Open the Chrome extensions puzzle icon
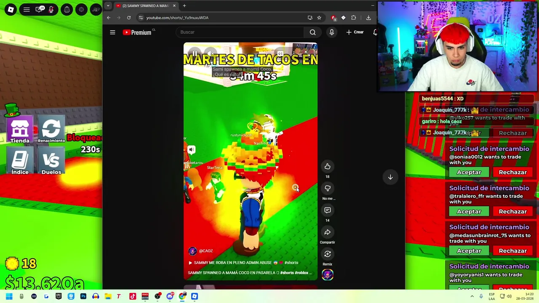The width and height of the screenshot is (539, 303). (353, 18)
